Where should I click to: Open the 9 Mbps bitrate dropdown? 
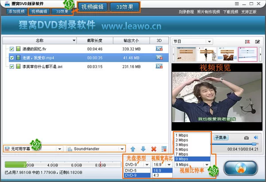point(192,165)
